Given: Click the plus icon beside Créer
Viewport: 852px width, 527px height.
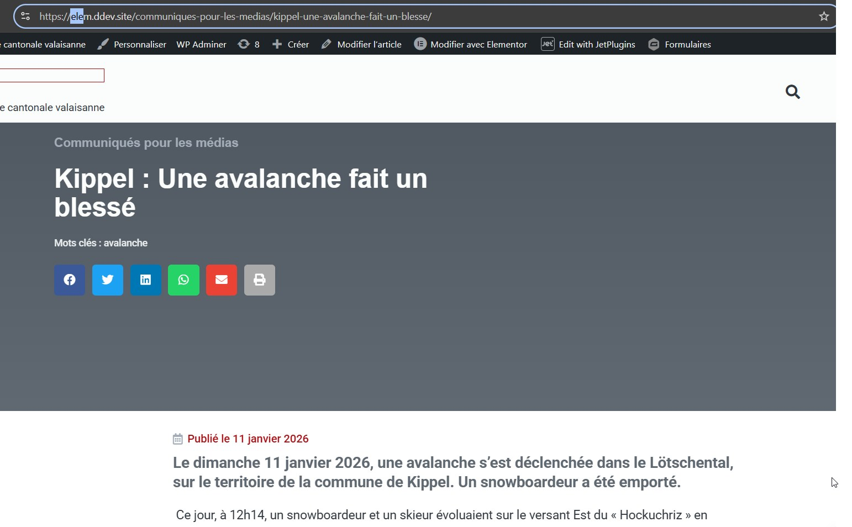Looking at the screenshot, I should tap(277, 44).
